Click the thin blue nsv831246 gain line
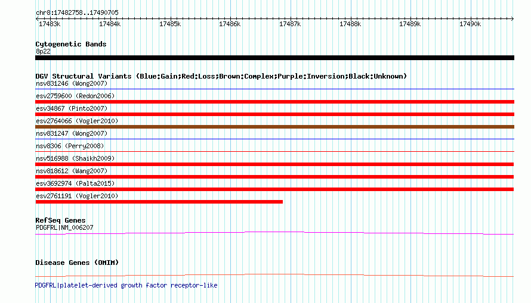 click(274, 89)
